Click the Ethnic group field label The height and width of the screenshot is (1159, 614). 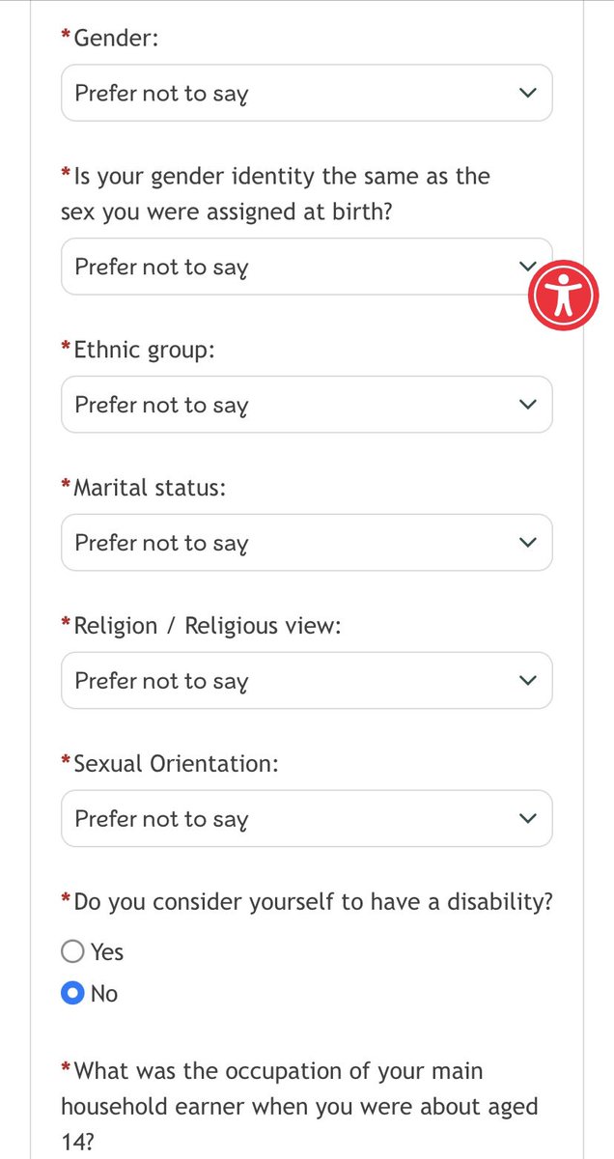point(144,350)
